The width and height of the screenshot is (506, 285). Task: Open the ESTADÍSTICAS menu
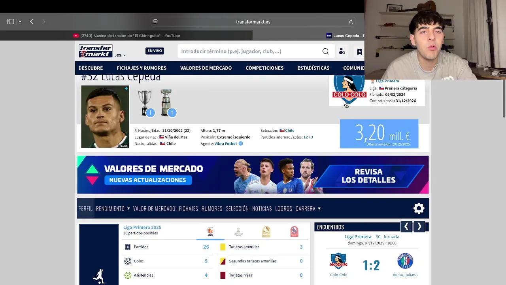pyautogui.click(x=313, y=68)
